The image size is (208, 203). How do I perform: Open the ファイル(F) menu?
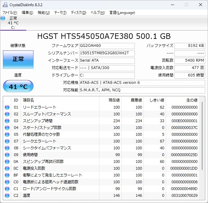click(10, 13)
